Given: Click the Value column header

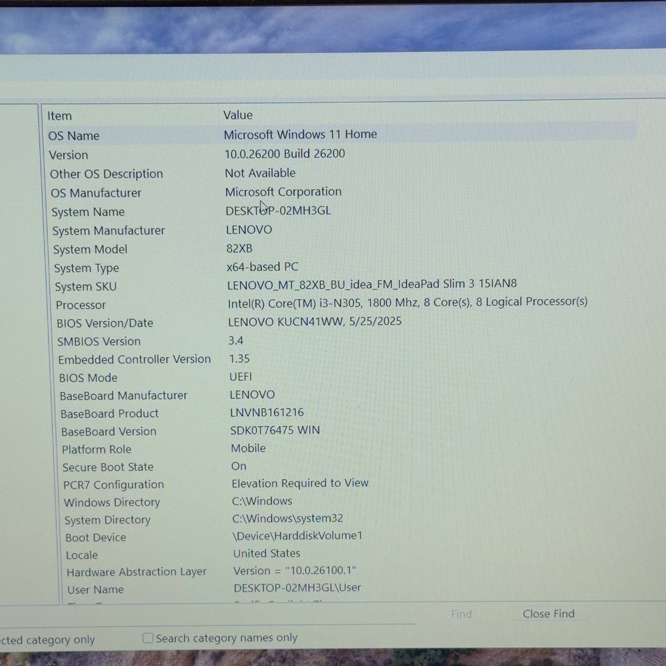Looking at the screenshot, I should [238, 115].
